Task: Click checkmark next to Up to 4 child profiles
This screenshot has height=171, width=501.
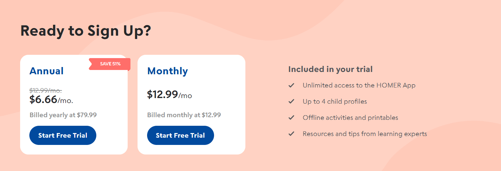Action: [291, 102]
